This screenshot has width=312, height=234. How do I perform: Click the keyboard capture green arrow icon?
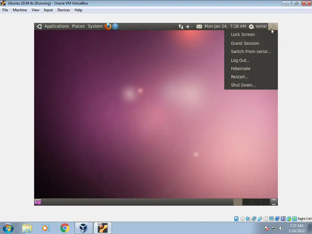(x=295, y=219)
